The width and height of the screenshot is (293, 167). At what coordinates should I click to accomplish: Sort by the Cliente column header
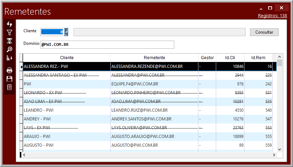[x=67, y=58]
